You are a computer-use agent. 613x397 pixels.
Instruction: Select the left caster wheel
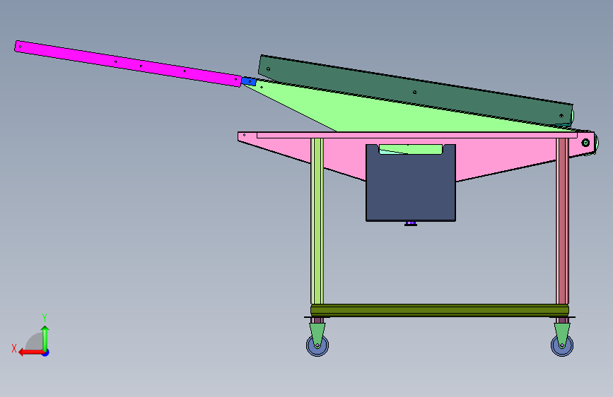[317, 346]
